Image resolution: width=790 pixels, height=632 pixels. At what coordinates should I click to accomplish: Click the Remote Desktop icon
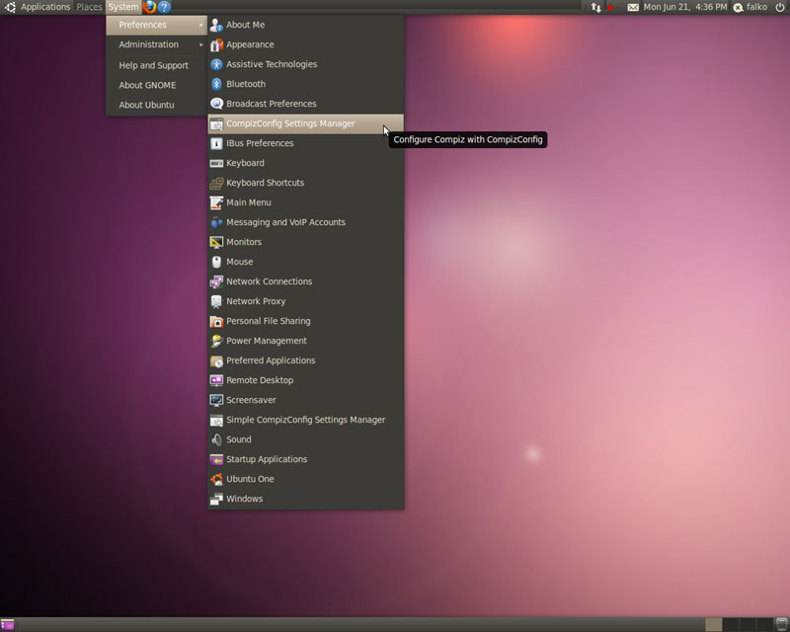(x=216, y=380)
